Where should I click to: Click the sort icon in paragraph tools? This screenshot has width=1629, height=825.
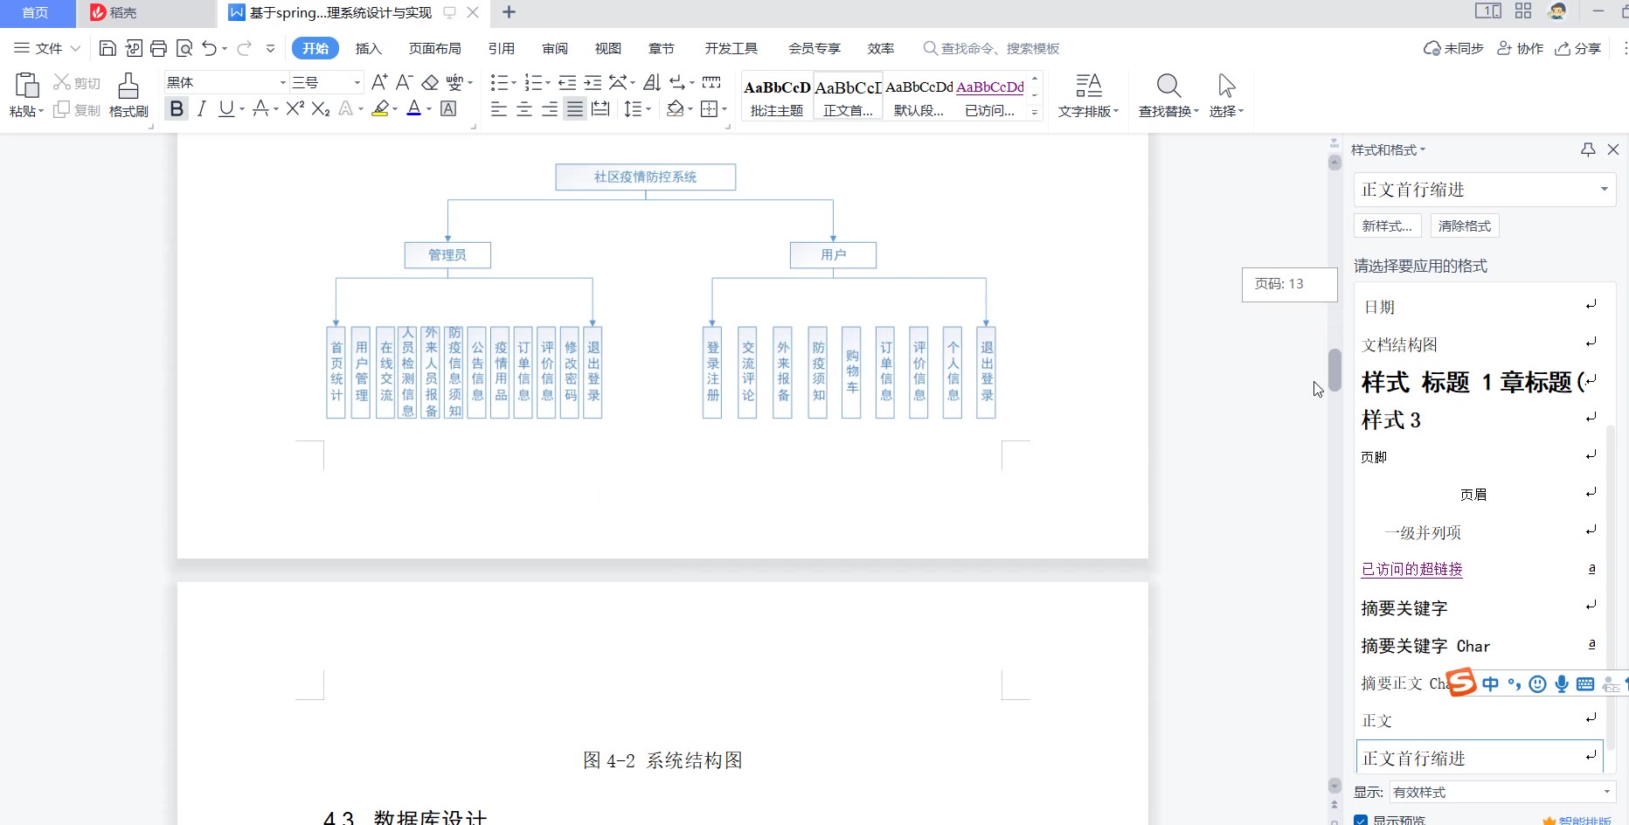tap(652, 82)
